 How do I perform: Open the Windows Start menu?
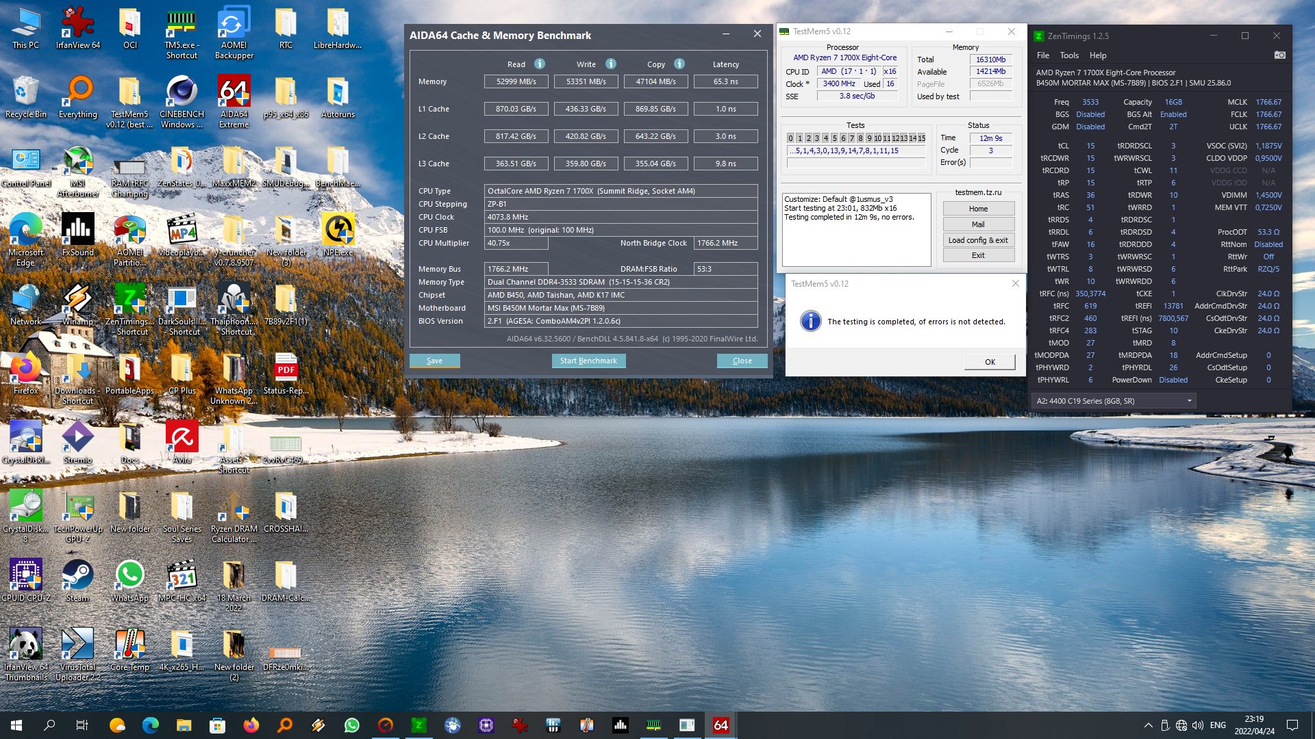[x=16, y=725]
